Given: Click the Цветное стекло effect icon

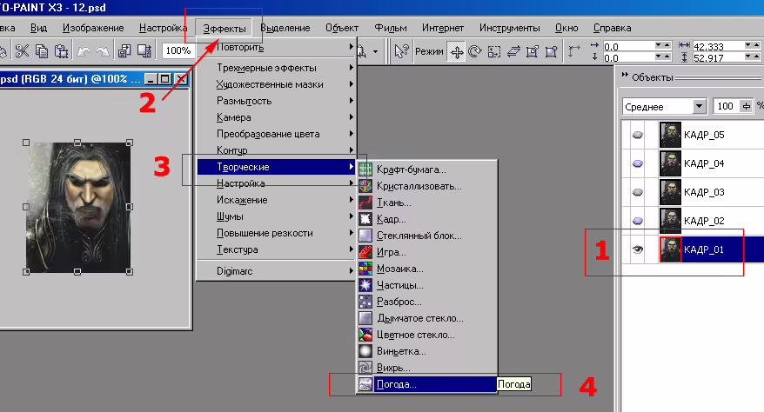Looking at the screenshot, I should (365, 335).
